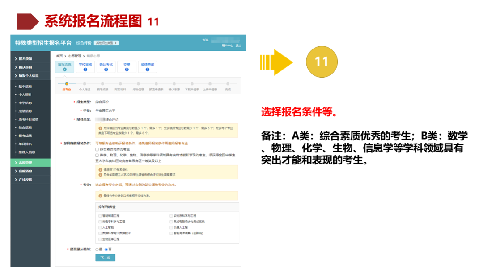
Task: Check the 人工智能 major checkbox
Action: tap(100, 228)
